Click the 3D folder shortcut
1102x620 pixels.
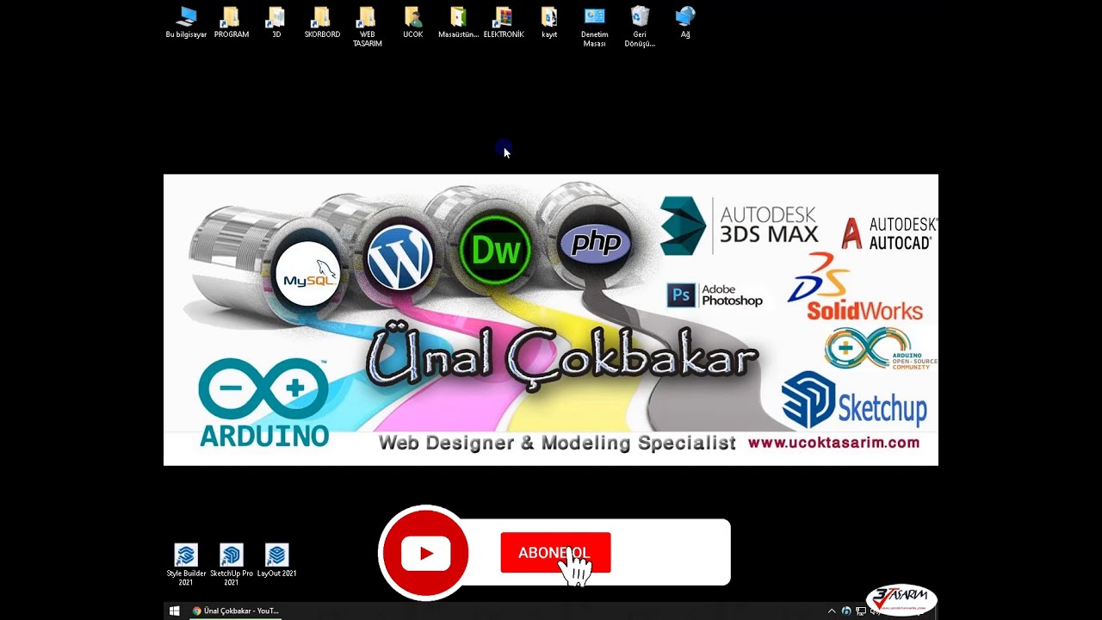tap(276, 22)
